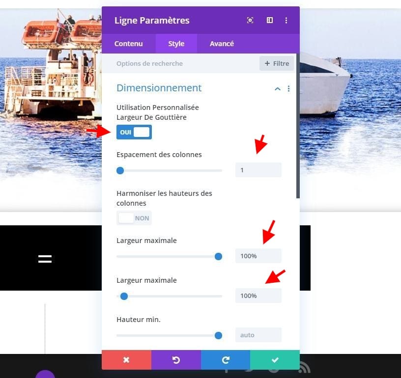Open fullscreen expand icon in modal header
The width and height of the screenshot is (401, 378).
click(250, 20)
